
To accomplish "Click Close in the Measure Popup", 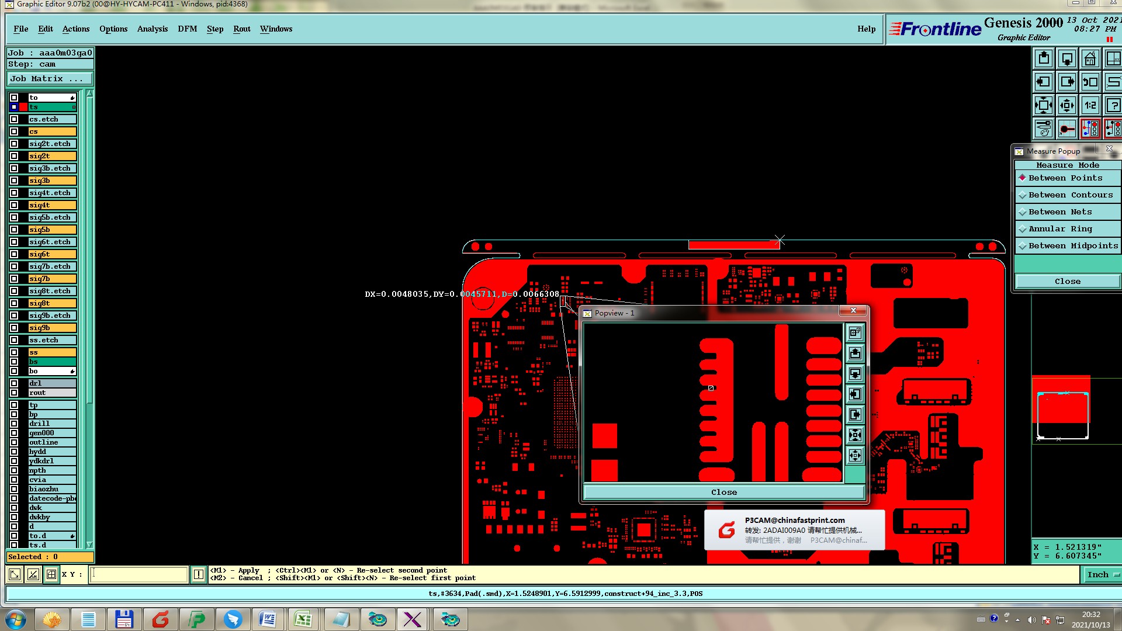I will point(1067,282).
